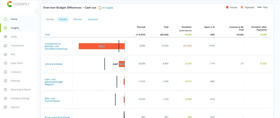Click the Open in % column header
The height and width of the screenshot is (118, 280).
pyautogui.click(x=209, y=27)
